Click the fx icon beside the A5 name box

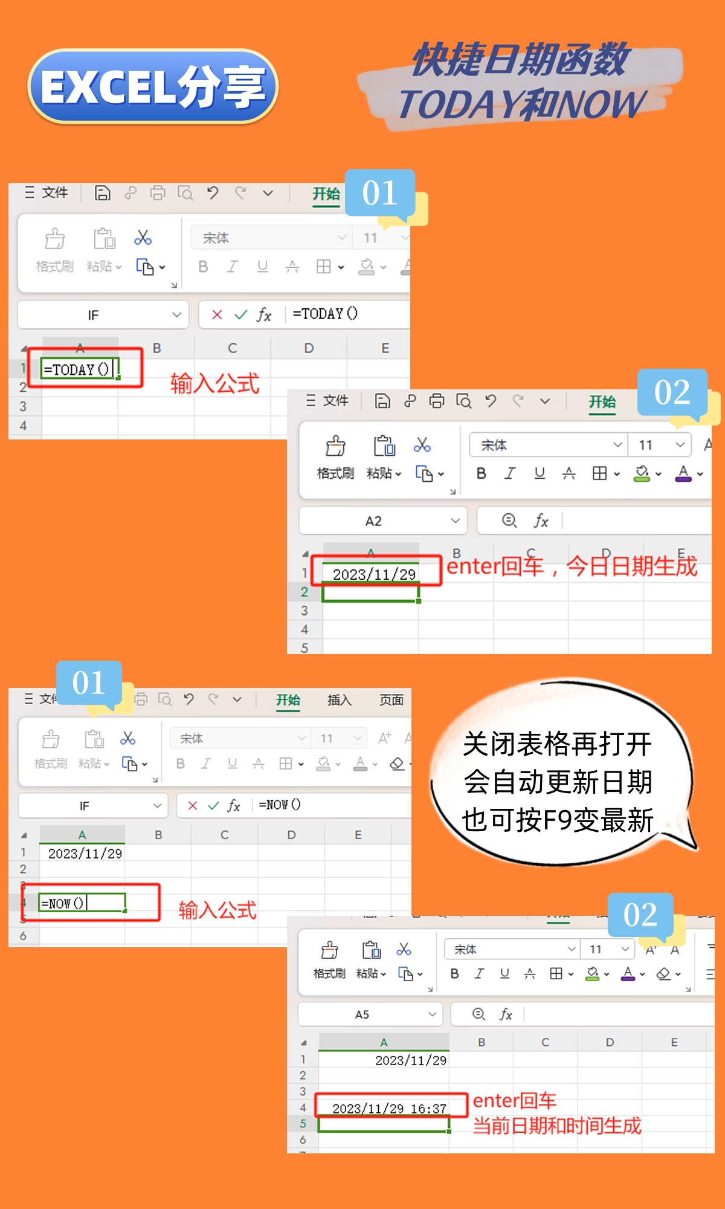click(x=506, y=1014)
